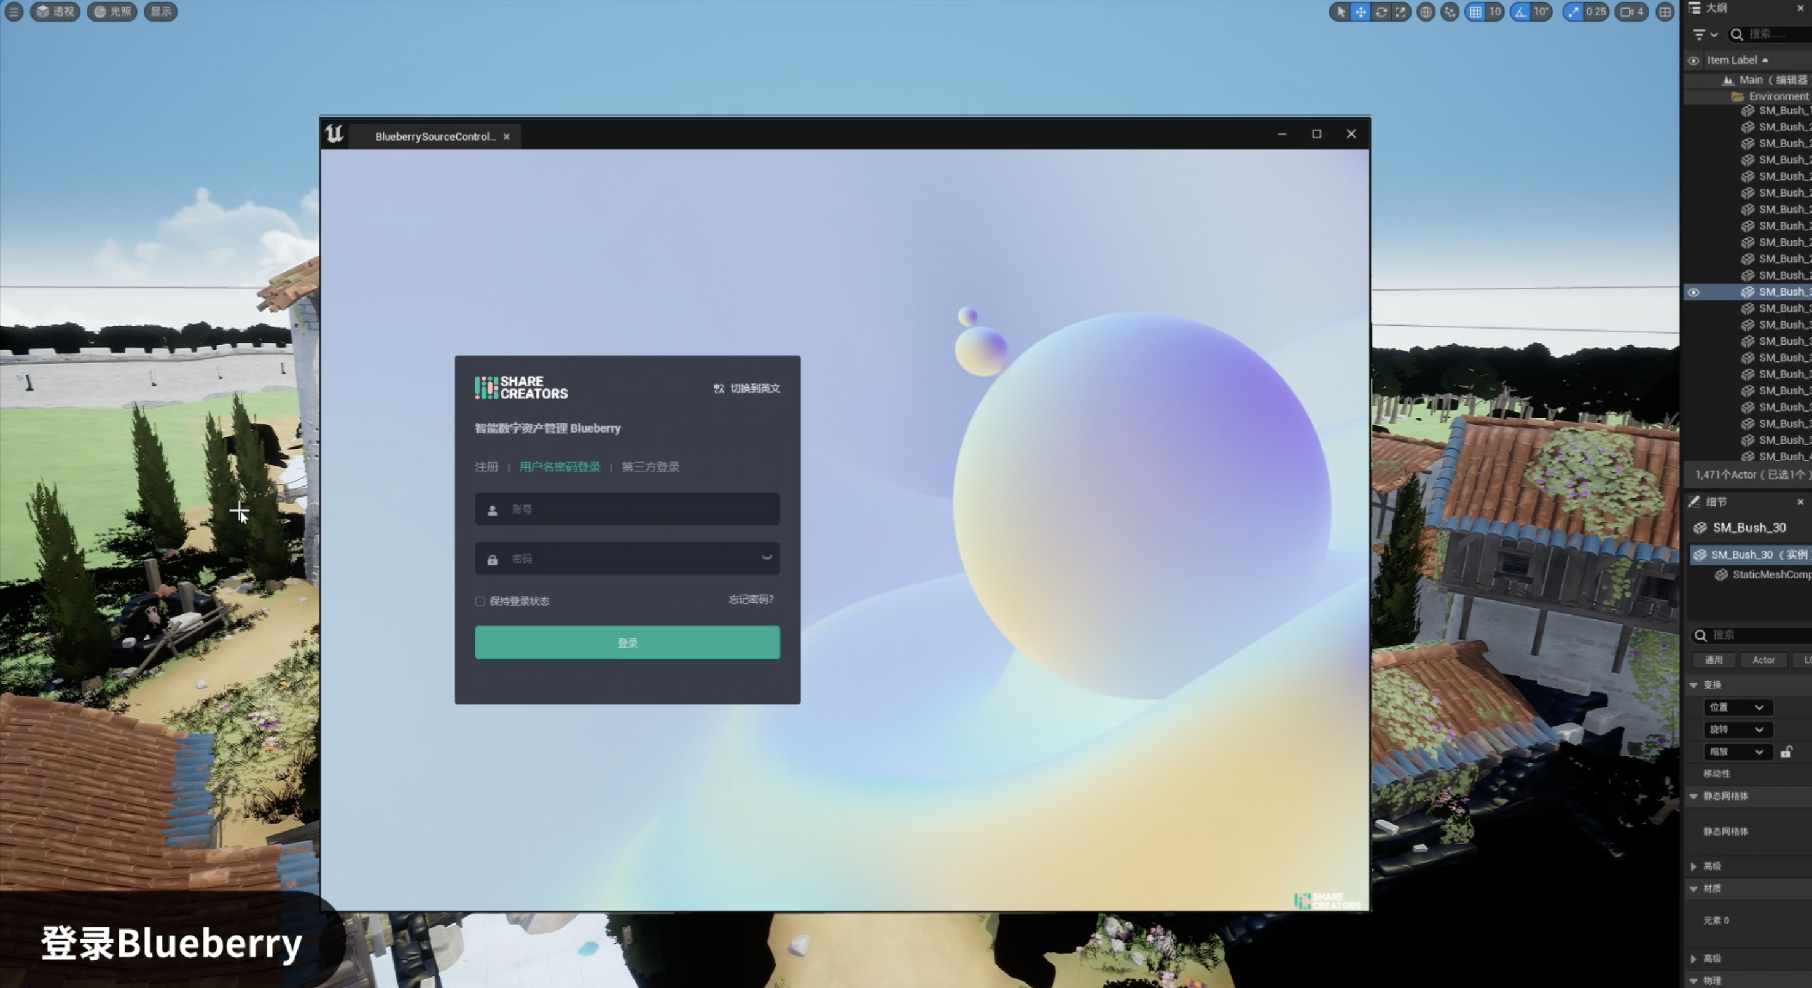Toggle visibility eye of highlighted SM_Bush row
This screenshot has width=1812, height=988.
pyautogui.click(x=1694, y=292)
